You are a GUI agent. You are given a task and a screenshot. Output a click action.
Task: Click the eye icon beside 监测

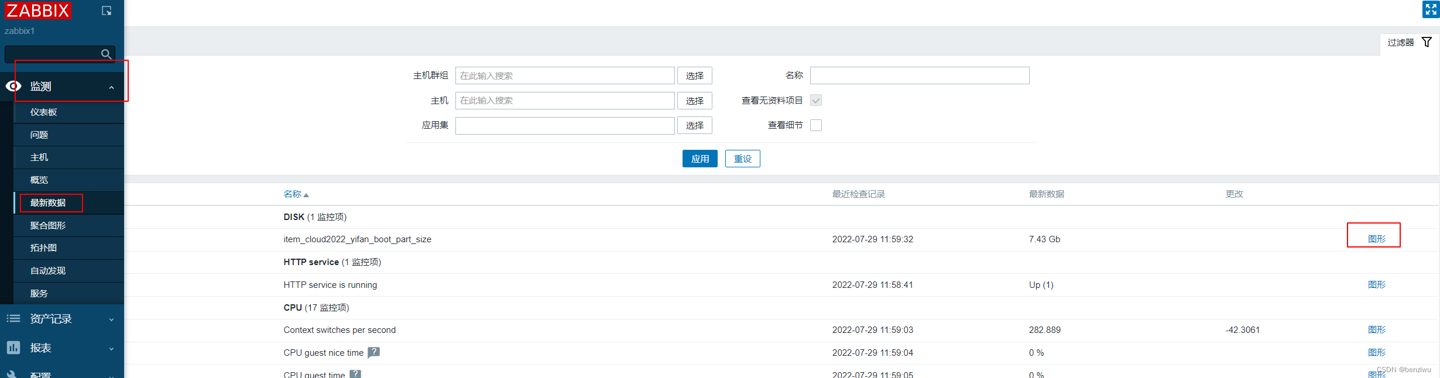tap(13, 86)
